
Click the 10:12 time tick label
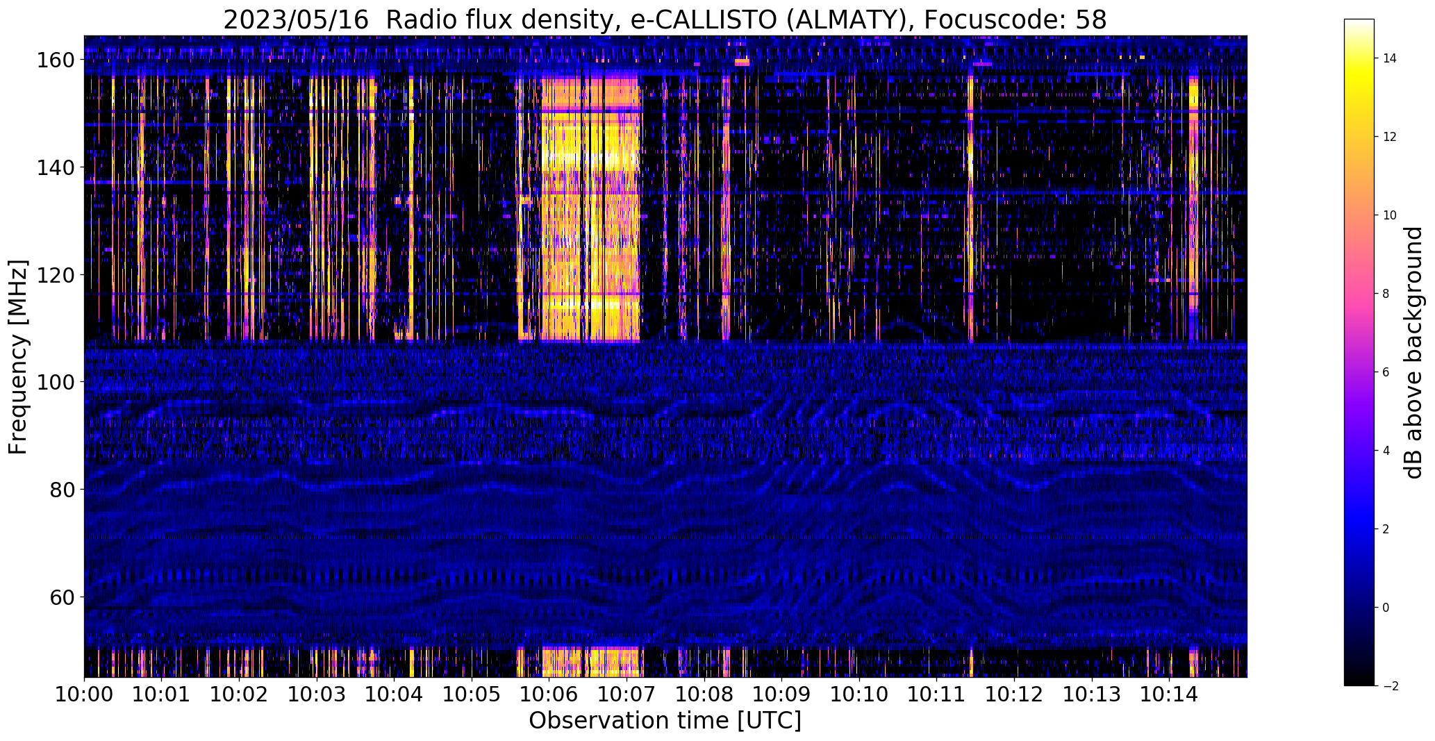(1014, 695)
